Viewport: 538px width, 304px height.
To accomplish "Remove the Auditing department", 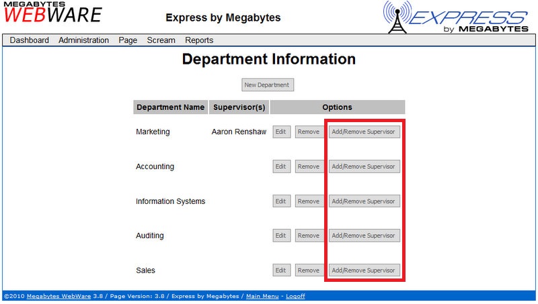I will [x=309, y=236].
